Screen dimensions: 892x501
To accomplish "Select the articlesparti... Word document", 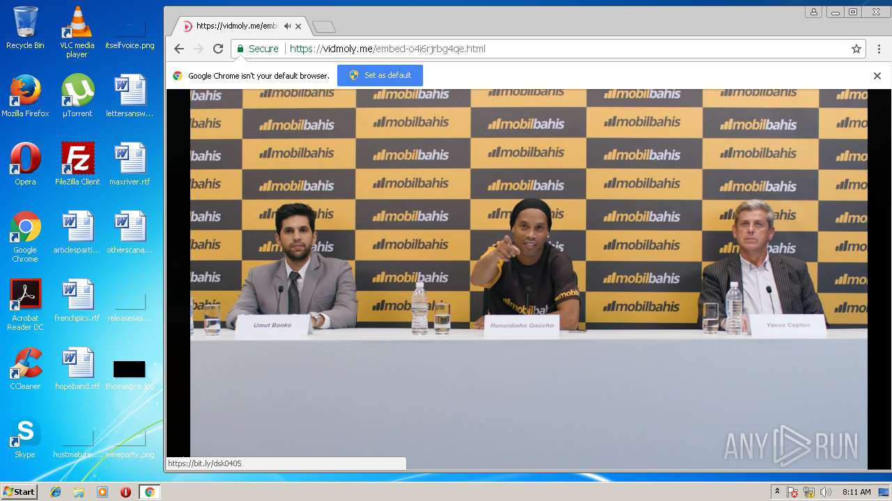I will pyautogui.click(x=77, y=232).
